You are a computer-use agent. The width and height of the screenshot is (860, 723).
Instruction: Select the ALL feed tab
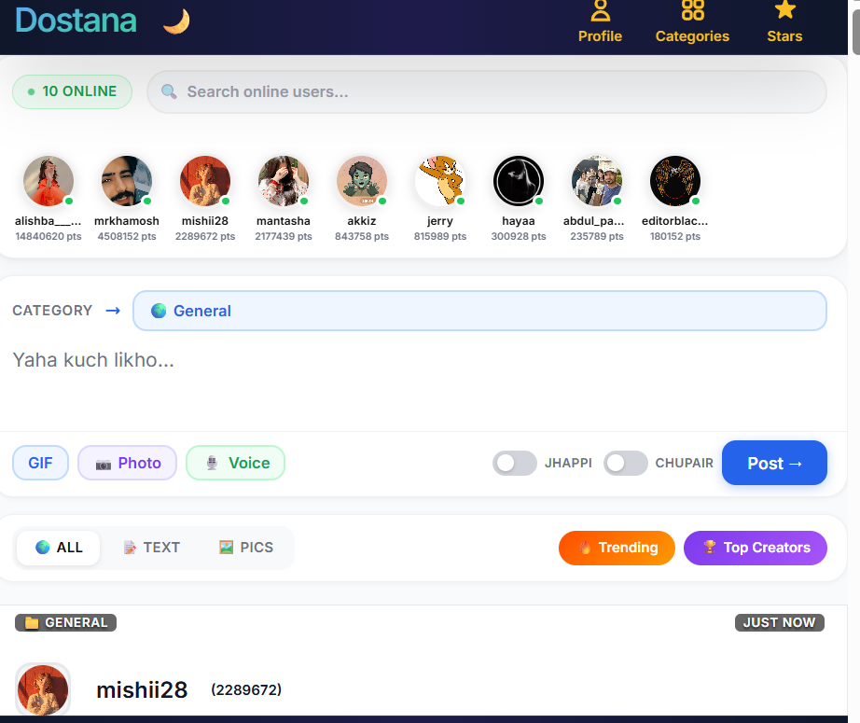coord(59,548)
